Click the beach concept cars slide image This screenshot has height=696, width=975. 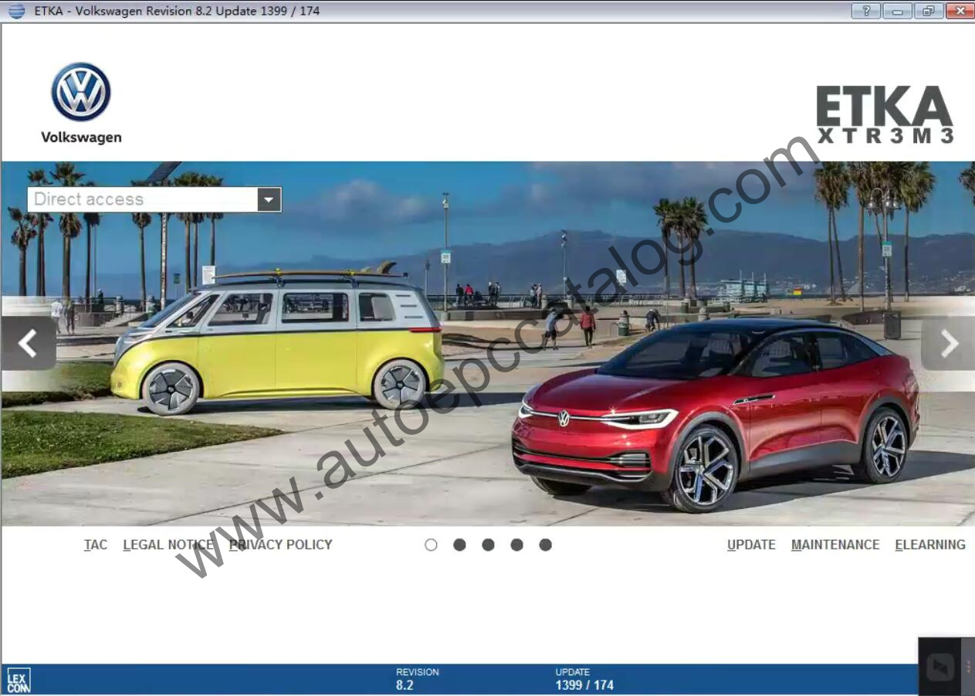tap(488, 344)
